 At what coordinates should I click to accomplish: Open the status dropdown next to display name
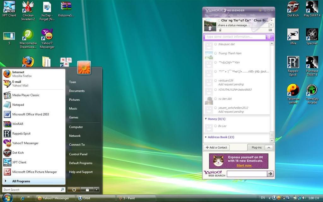(x=272, y=21)
